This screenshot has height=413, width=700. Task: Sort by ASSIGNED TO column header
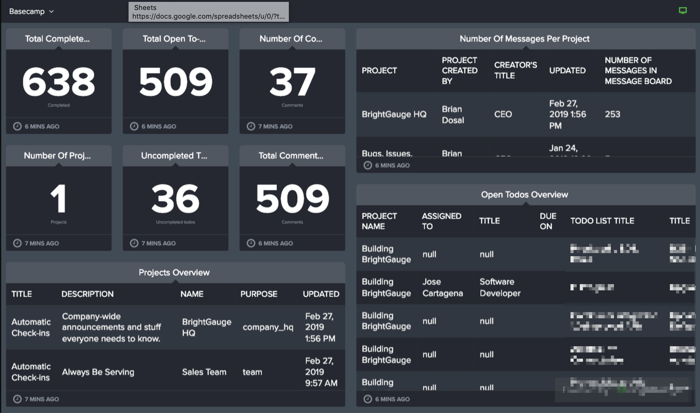442,221
